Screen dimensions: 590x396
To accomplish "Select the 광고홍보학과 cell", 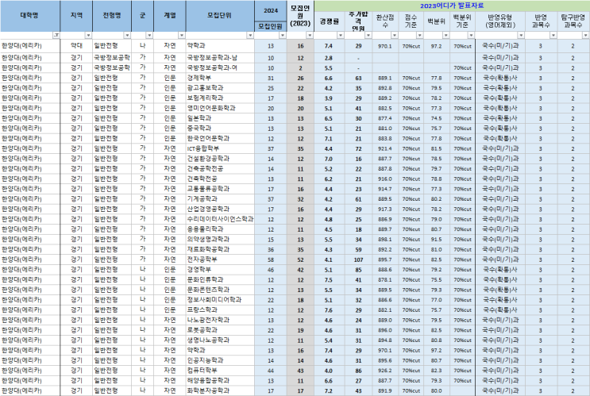I will (x=220, y=88).
